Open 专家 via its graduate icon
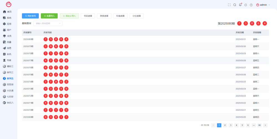This screenshot has width=277, height=139. [4, 60]
